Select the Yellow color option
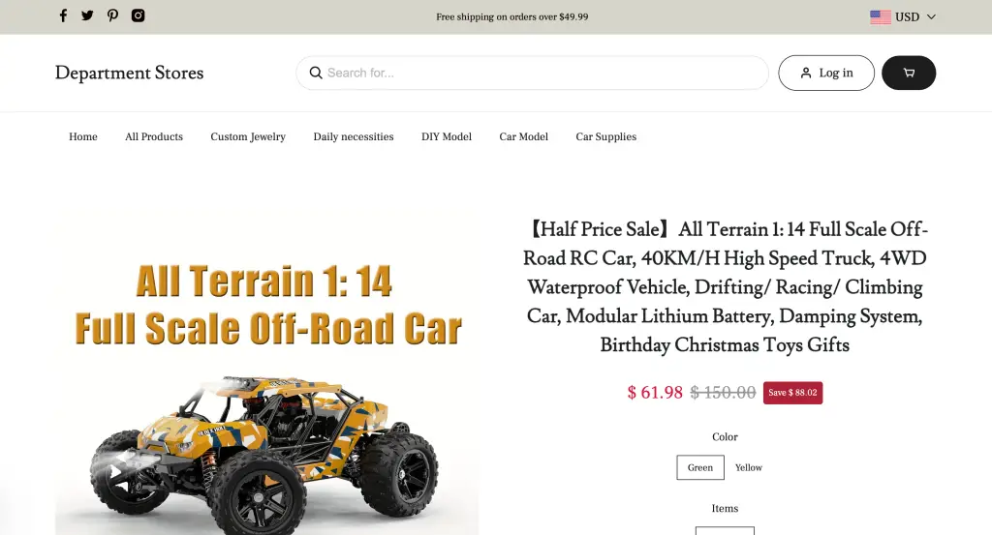The width and height of the screenshot is (992, 535). coord(749,467)
